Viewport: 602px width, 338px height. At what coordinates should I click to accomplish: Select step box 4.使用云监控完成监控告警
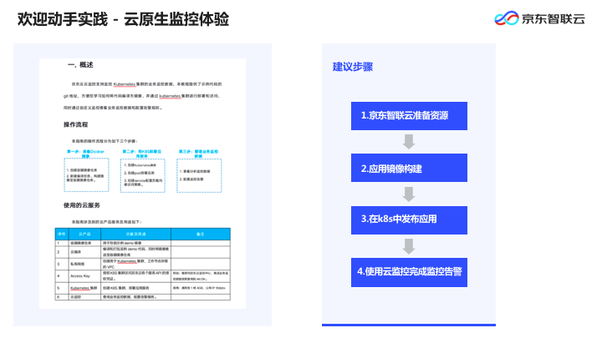click(409, 272)
